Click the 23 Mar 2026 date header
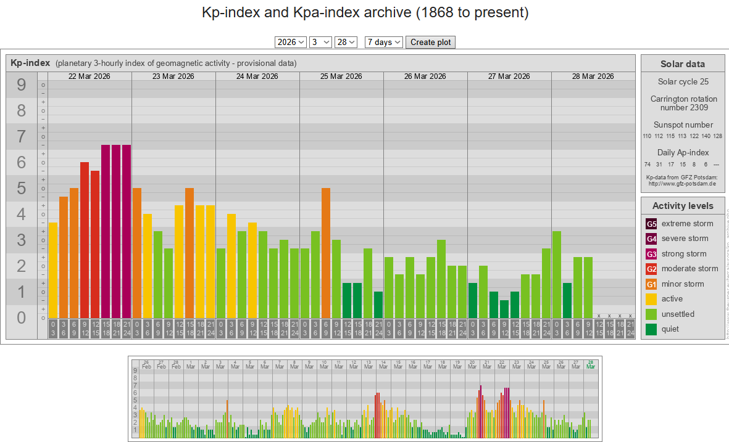The width and height of the screenshot is (729, 442). 173,76
